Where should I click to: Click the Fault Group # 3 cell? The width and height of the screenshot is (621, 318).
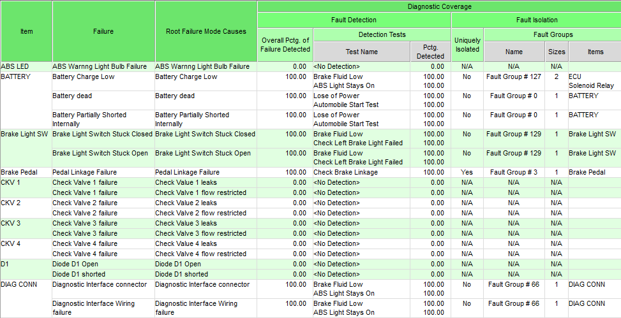(513, 172)
